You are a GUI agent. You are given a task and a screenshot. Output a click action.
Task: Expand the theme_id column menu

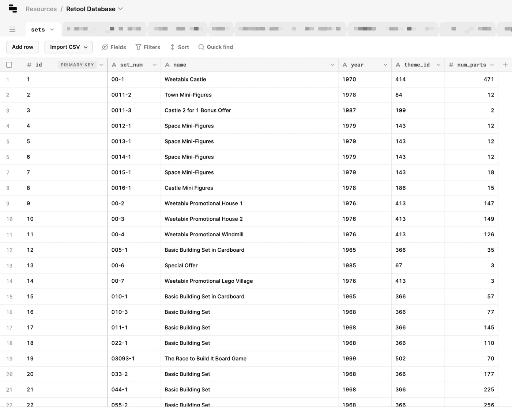(438, 65)
